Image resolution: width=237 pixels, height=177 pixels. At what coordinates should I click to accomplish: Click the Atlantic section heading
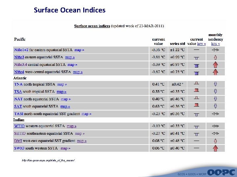click(x=20, y=78)
